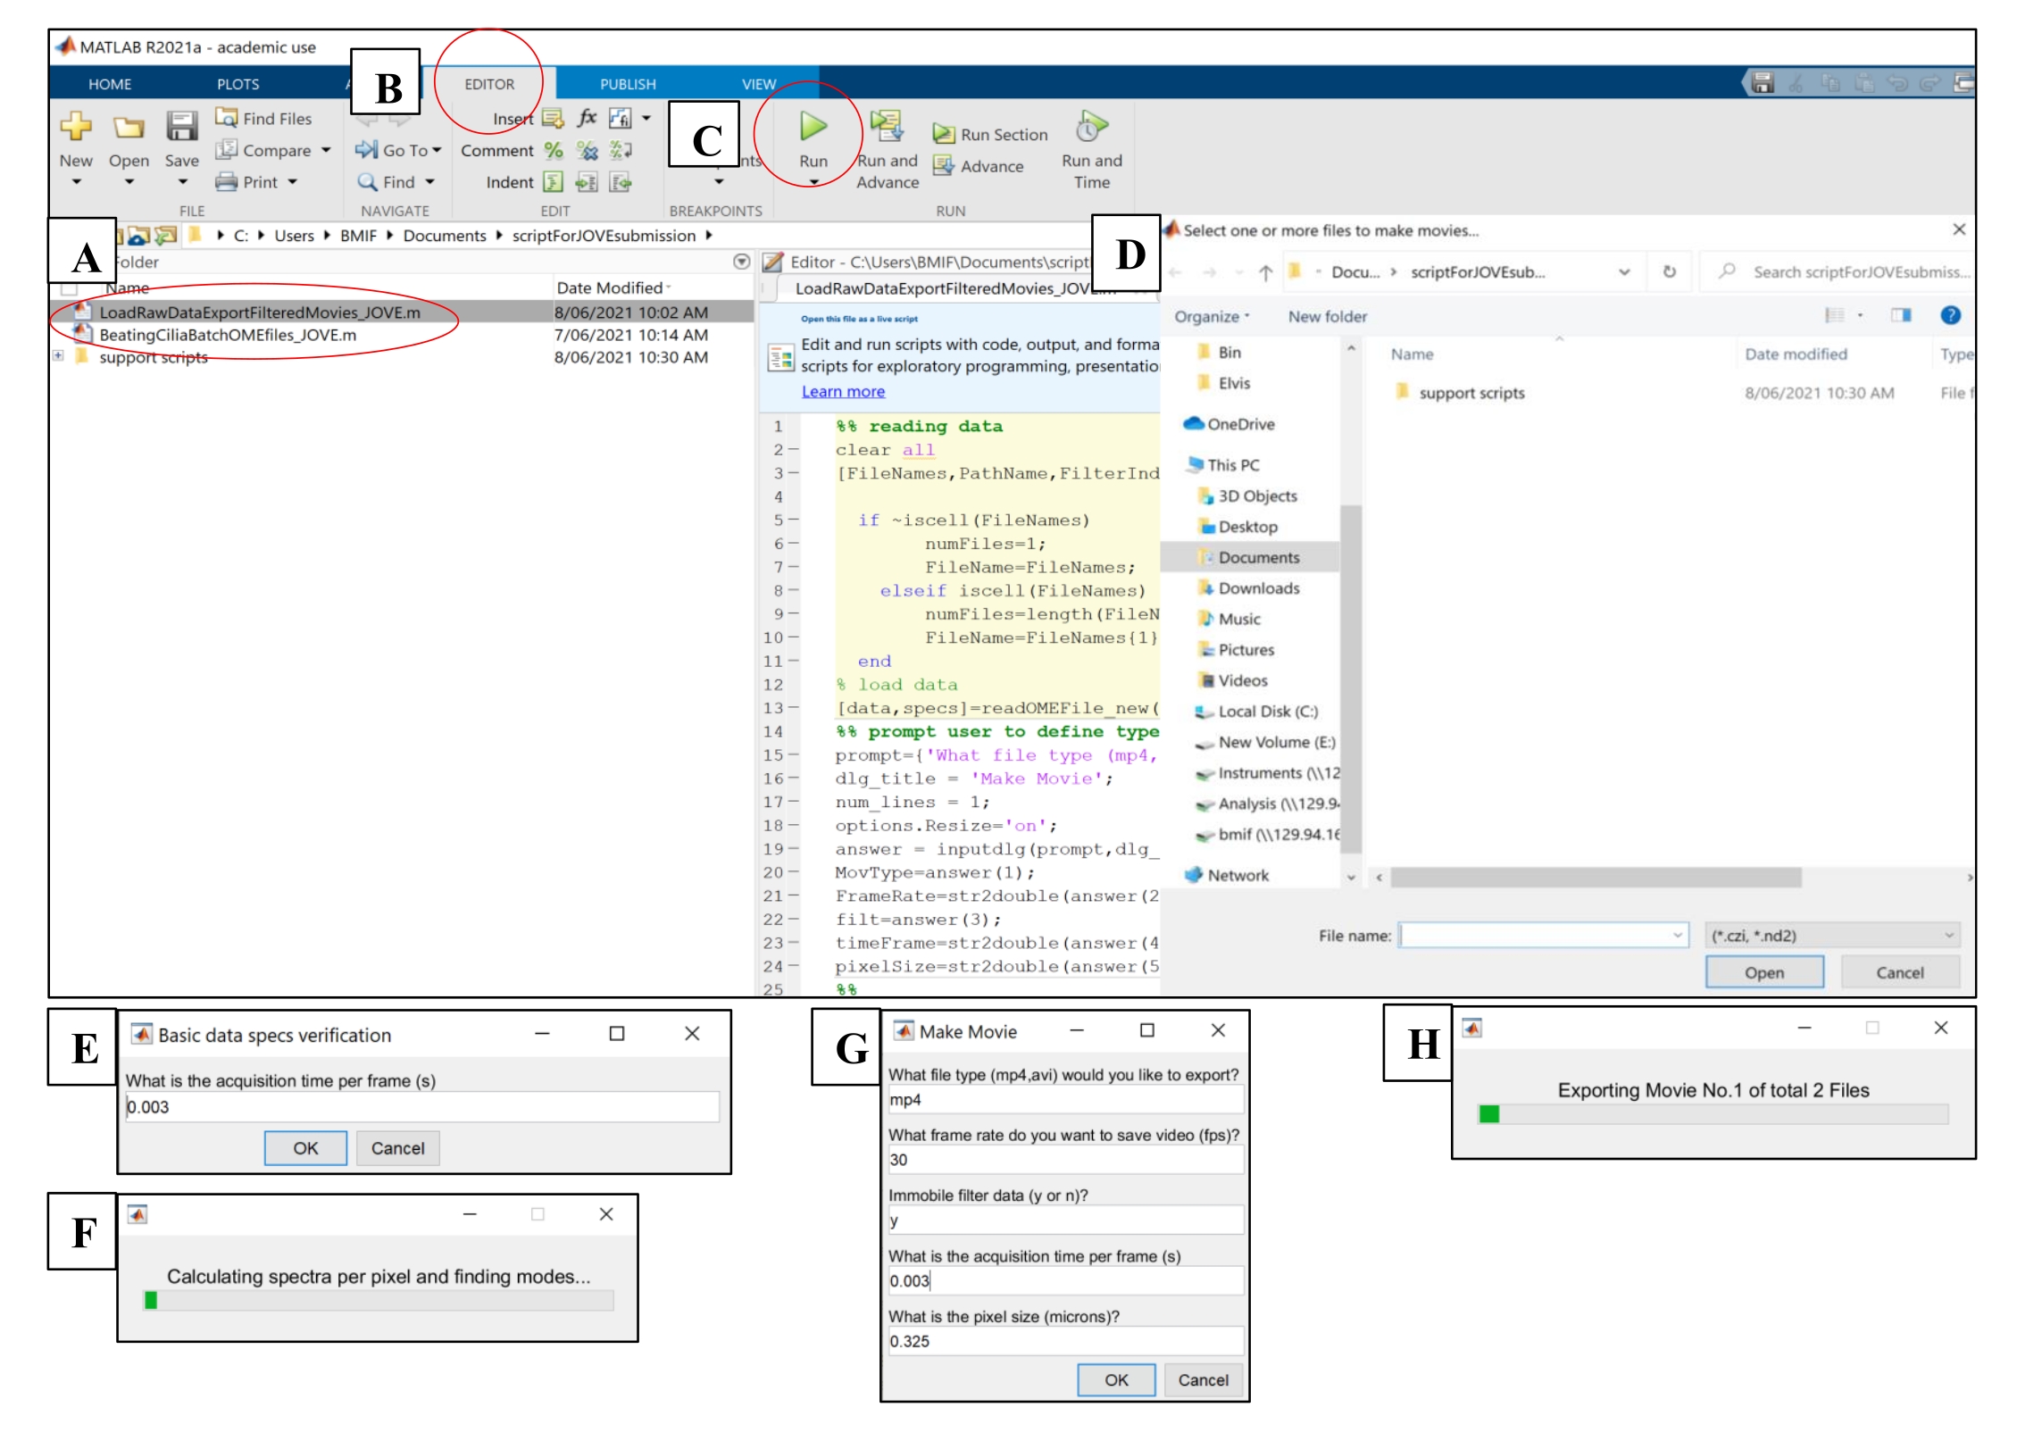Viewport: 2017px width, 1449px height.
Task: Click the Insert function fx icon
Action: (587, 118)
